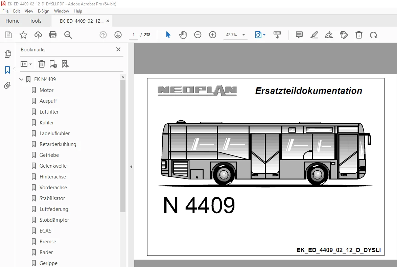Open the Help menu

click(78, 11)
